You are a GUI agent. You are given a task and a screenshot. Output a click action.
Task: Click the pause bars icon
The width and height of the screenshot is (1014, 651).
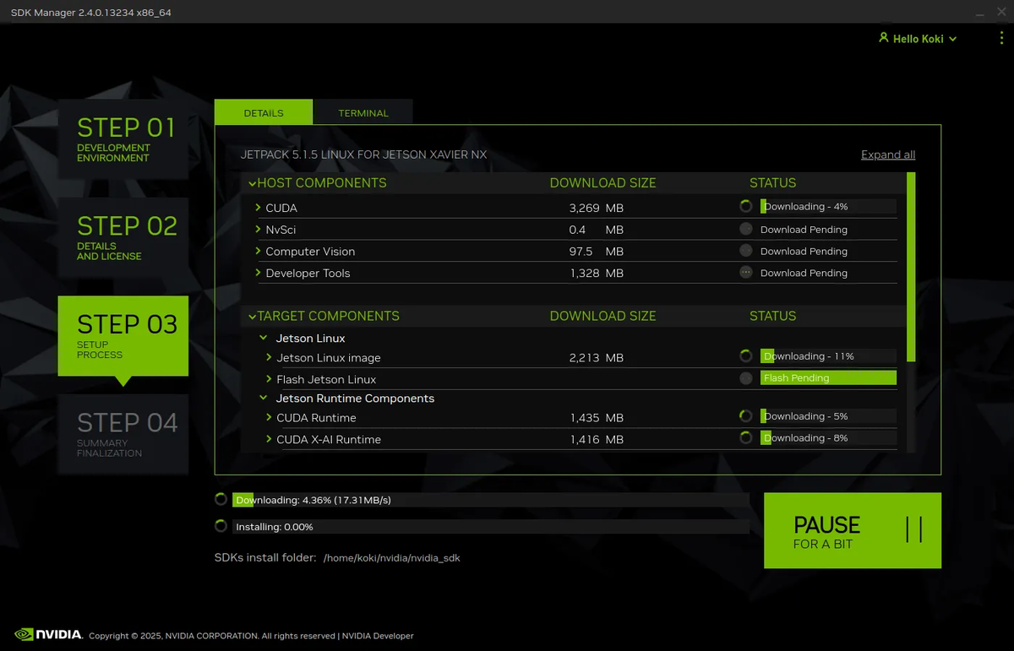point(913,529)
